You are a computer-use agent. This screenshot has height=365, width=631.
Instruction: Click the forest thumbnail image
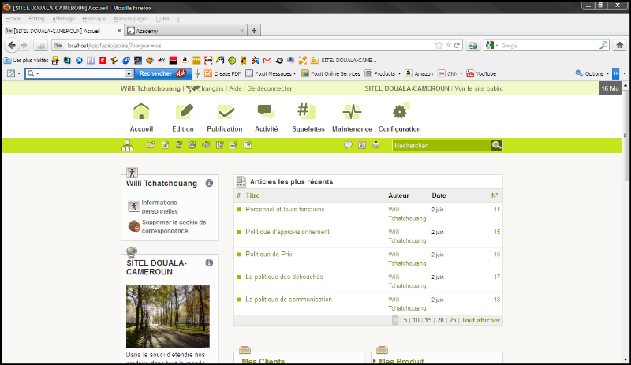point(168,316)
